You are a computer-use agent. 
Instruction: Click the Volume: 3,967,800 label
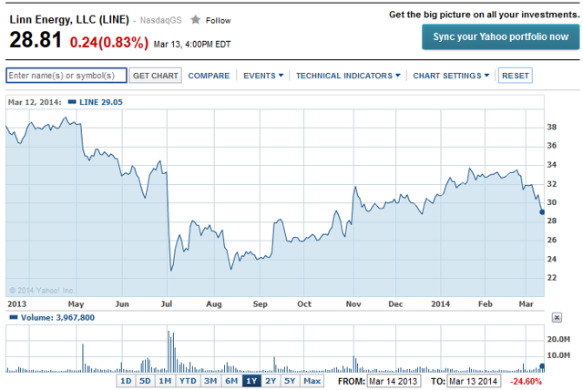pyautogui.click(x=57, y=317)
